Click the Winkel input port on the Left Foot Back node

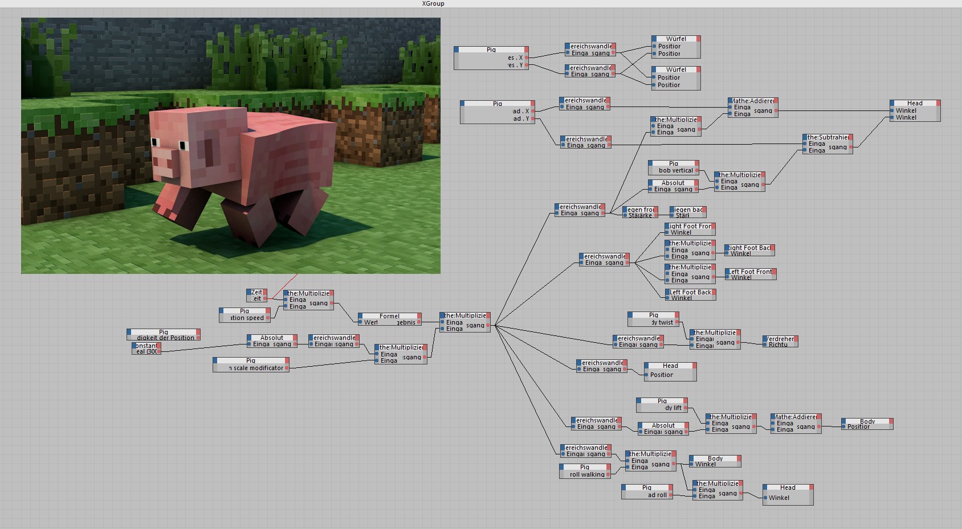tap(667, 298)
